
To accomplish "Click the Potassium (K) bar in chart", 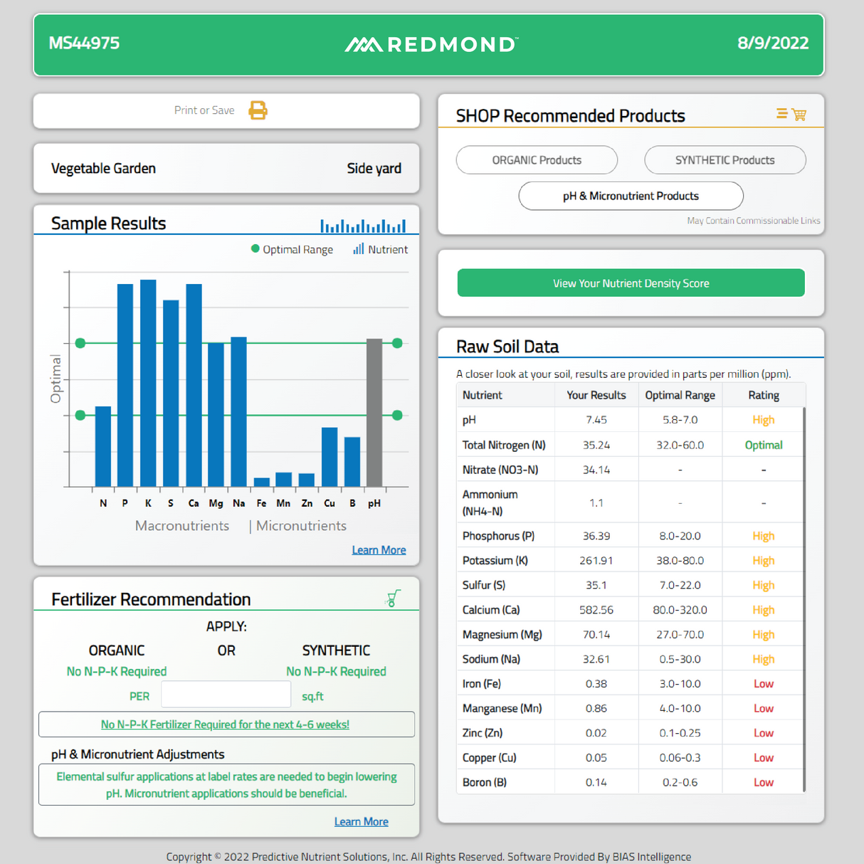I will click(148, 383).
